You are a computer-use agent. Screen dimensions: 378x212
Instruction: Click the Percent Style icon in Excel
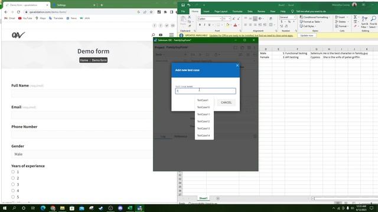(x=289, y=22)
